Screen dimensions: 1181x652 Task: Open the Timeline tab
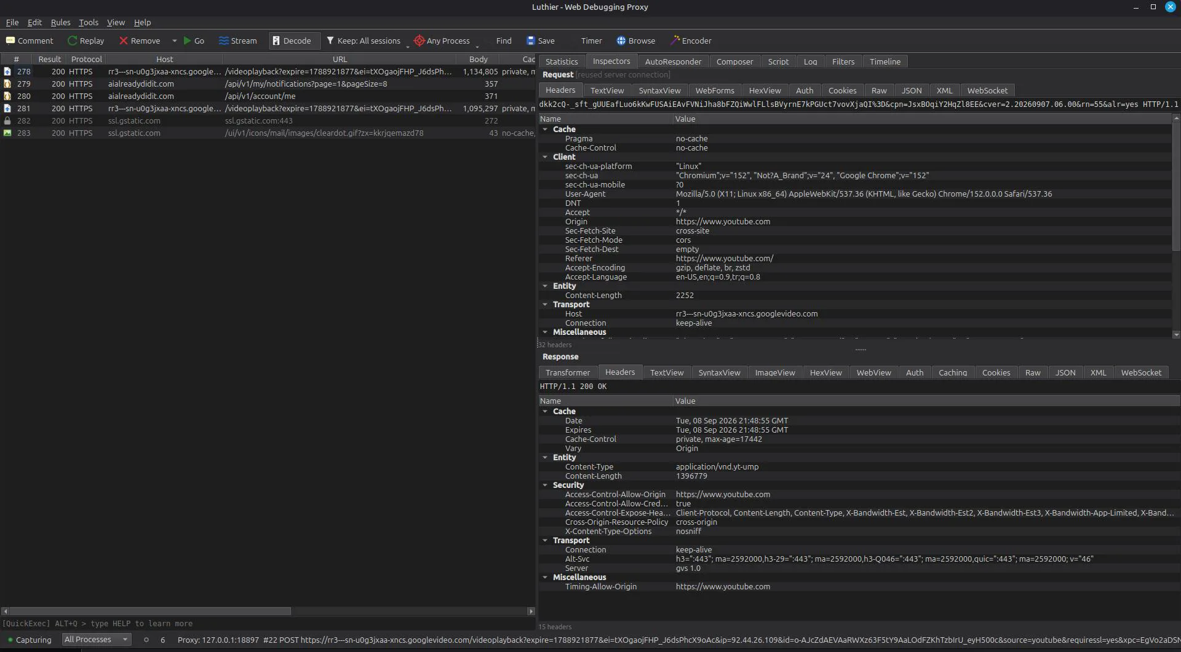coord(885,61)
